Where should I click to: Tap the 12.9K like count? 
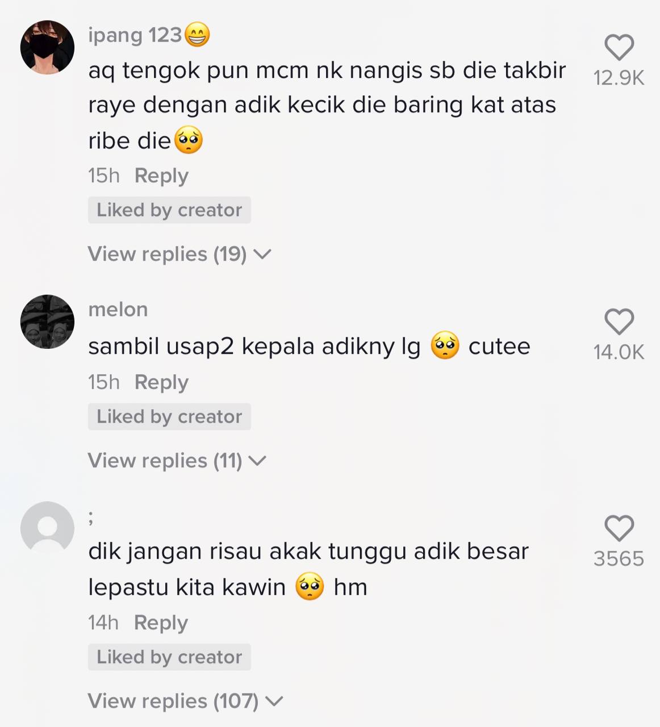(619, 78)
